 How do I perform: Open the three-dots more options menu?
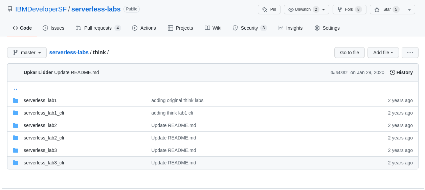pyautogui.click(x=410, y=53)
